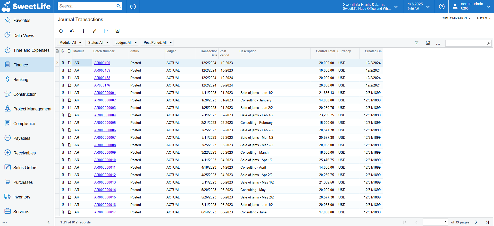Open the Status: All filter dropdown
The width and height of the screenshot is (494, 226).
click(98, 43)
